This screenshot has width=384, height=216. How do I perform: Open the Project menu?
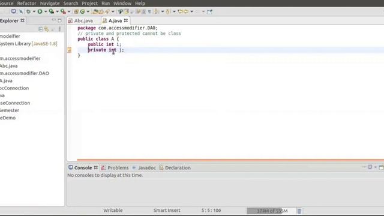click(x=89, y=3)
